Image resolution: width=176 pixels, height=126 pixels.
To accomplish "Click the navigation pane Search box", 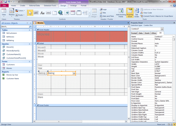I will (15, 26).
